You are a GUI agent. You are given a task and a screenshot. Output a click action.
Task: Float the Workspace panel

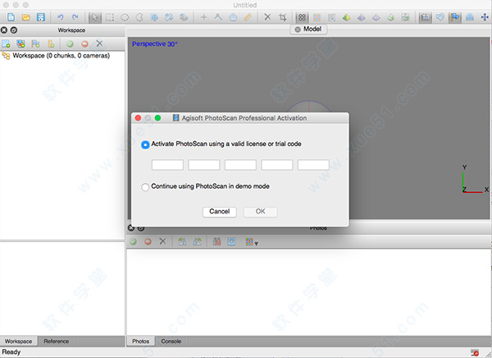pyautogui.click(x=13, y=30)
